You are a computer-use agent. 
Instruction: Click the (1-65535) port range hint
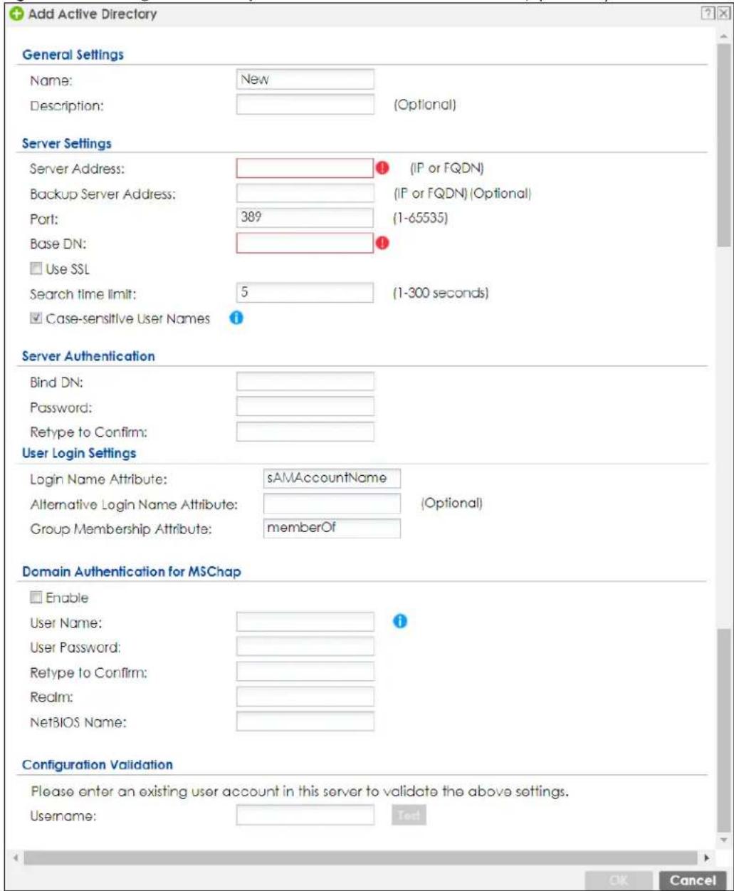421,218
